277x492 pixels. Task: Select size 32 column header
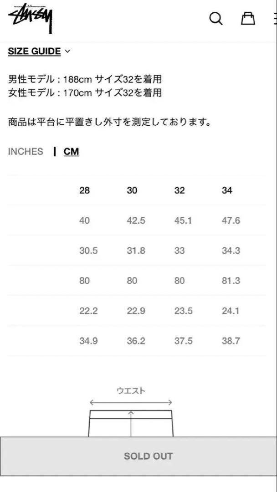click(x=180, y=190)
